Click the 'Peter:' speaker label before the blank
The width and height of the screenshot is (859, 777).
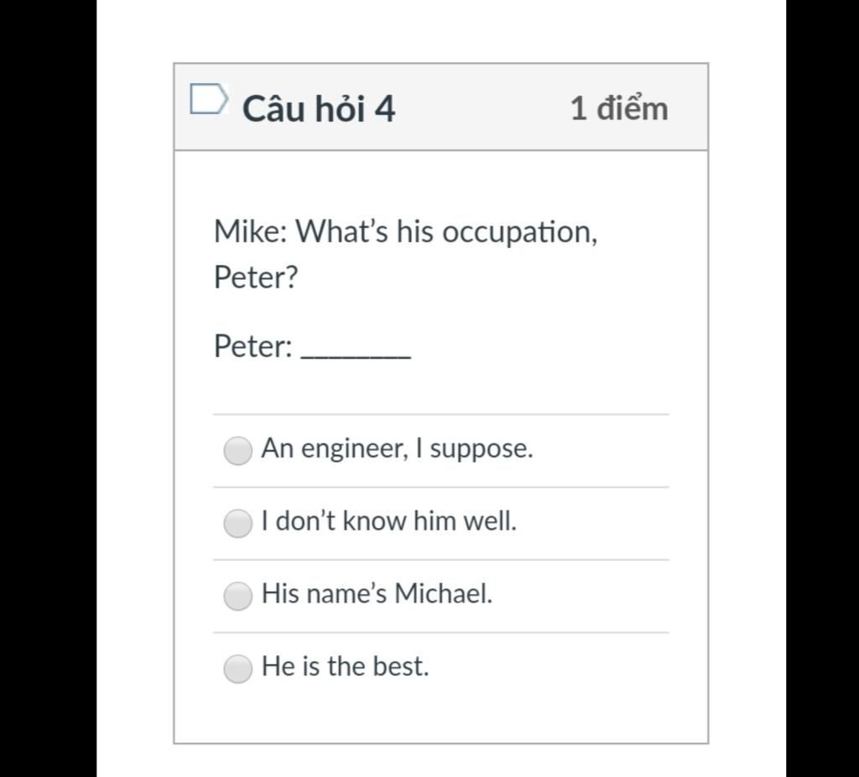(253, 346)
